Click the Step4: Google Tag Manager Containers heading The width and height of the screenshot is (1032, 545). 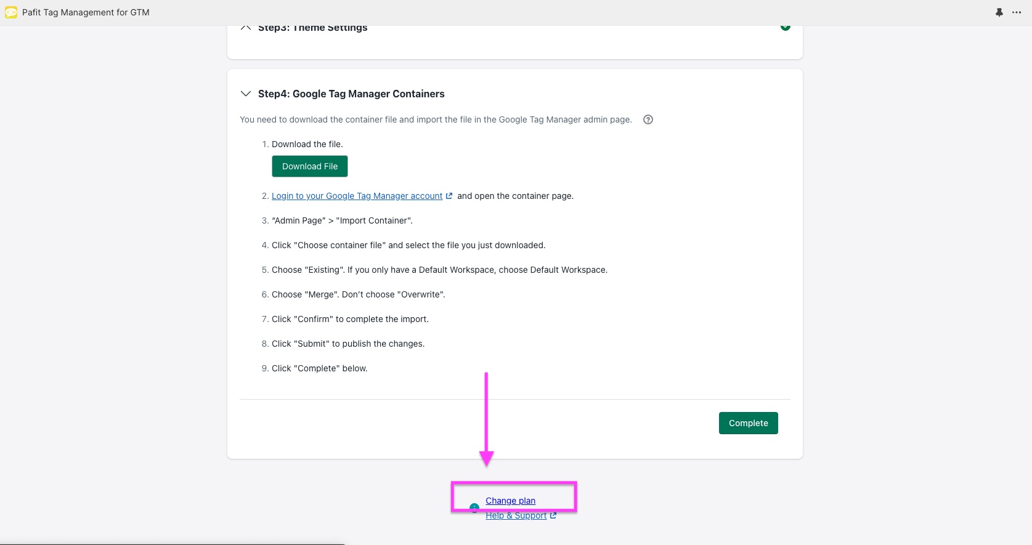click(351, 94)
